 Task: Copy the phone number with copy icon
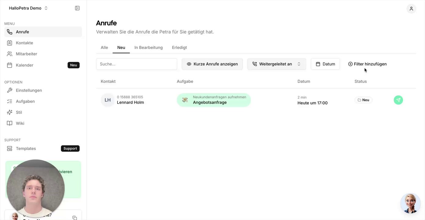tap(74, 218)
